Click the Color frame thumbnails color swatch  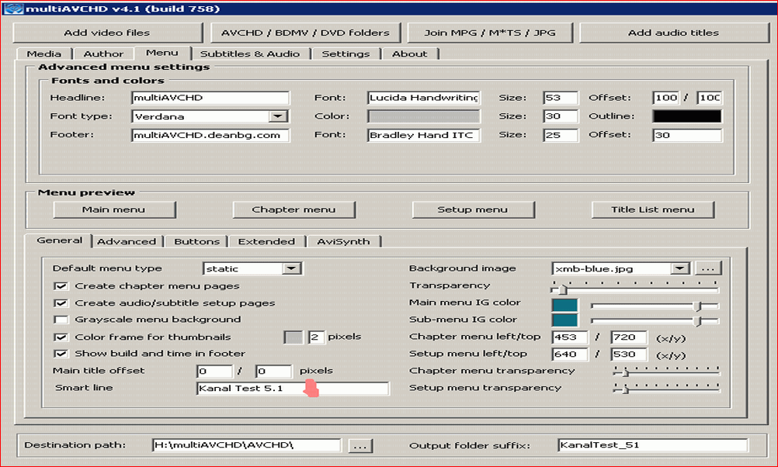click(x=293, y=337)
